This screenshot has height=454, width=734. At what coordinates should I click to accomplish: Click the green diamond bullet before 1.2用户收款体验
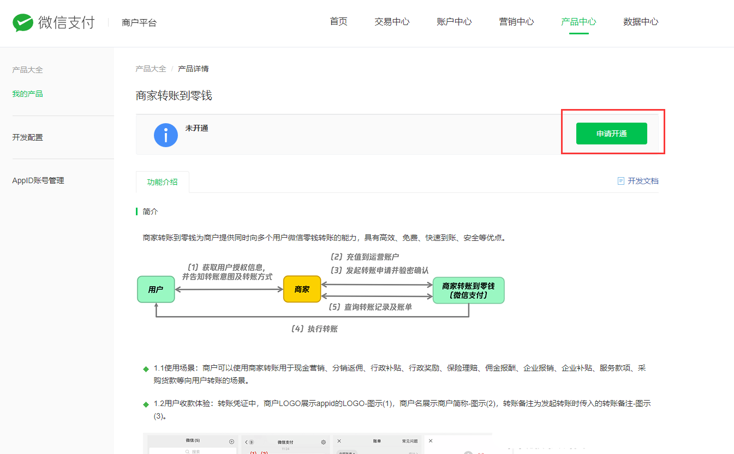(146, 404)
